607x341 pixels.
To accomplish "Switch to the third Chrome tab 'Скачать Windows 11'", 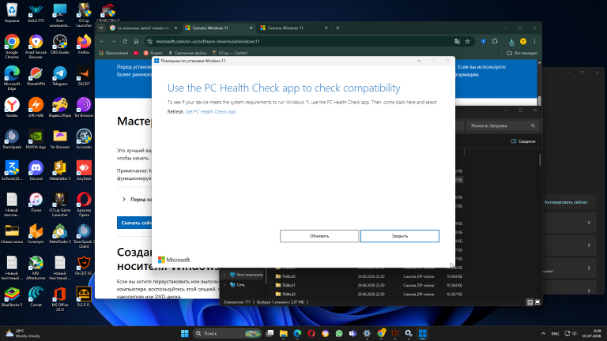I will (293, 28).
